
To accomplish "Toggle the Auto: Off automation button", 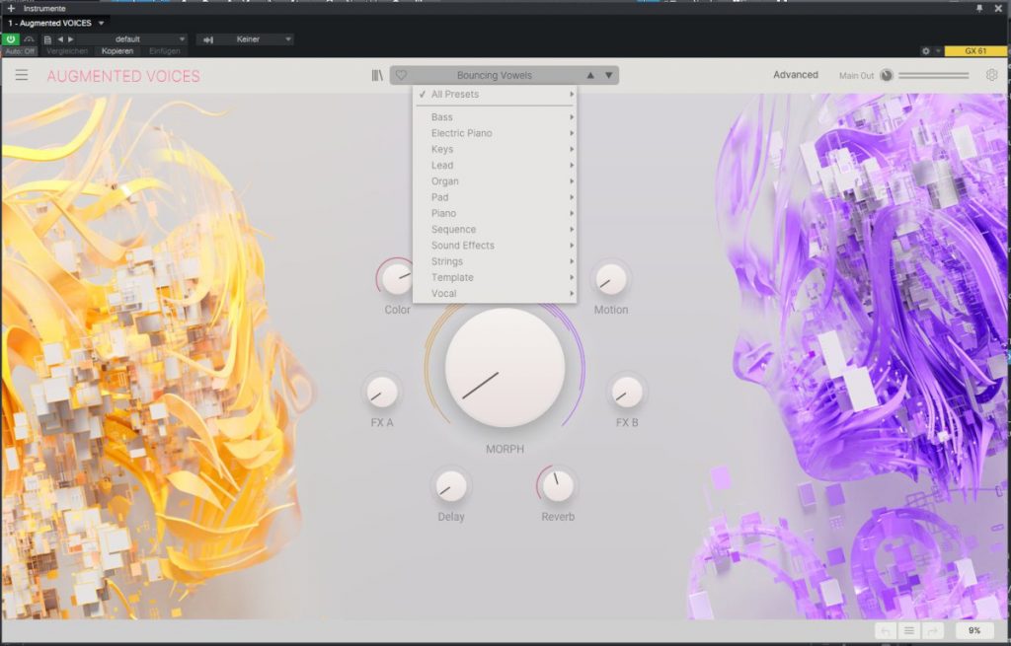I will [x=20, y=51].
